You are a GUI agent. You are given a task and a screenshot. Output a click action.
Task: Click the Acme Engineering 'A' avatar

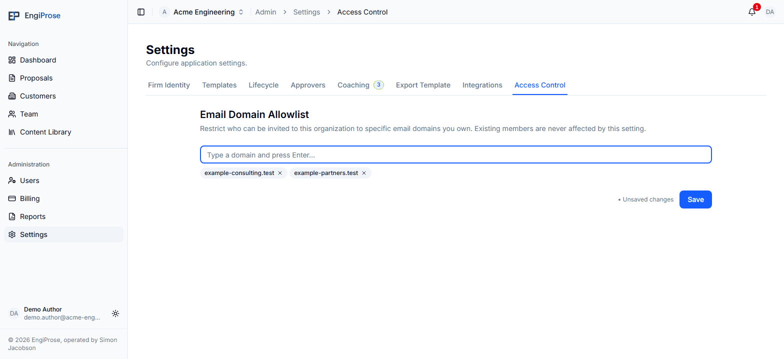164,12
